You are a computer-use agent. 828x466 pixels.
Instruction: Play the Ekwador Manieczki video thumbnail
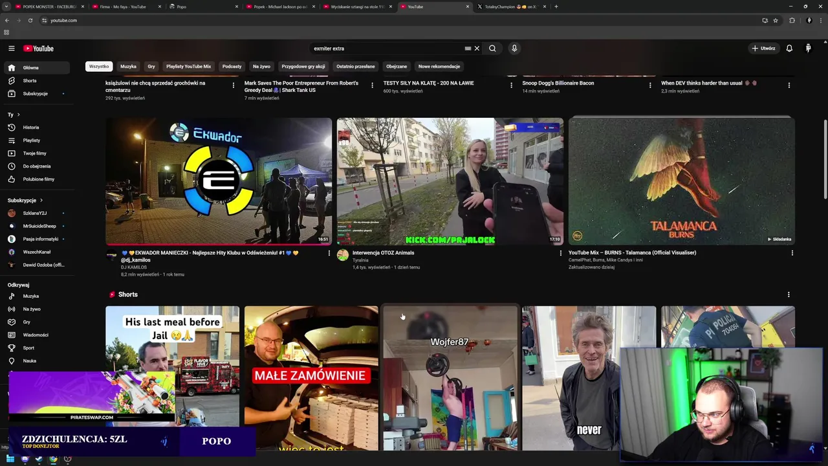tap(219, 181)
